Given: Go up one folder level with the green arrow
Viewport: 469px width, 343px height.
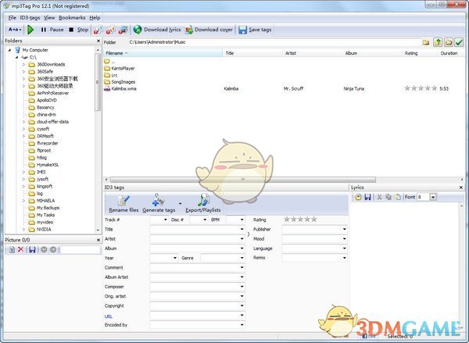Looking at the screenshot, I should 438,42.
